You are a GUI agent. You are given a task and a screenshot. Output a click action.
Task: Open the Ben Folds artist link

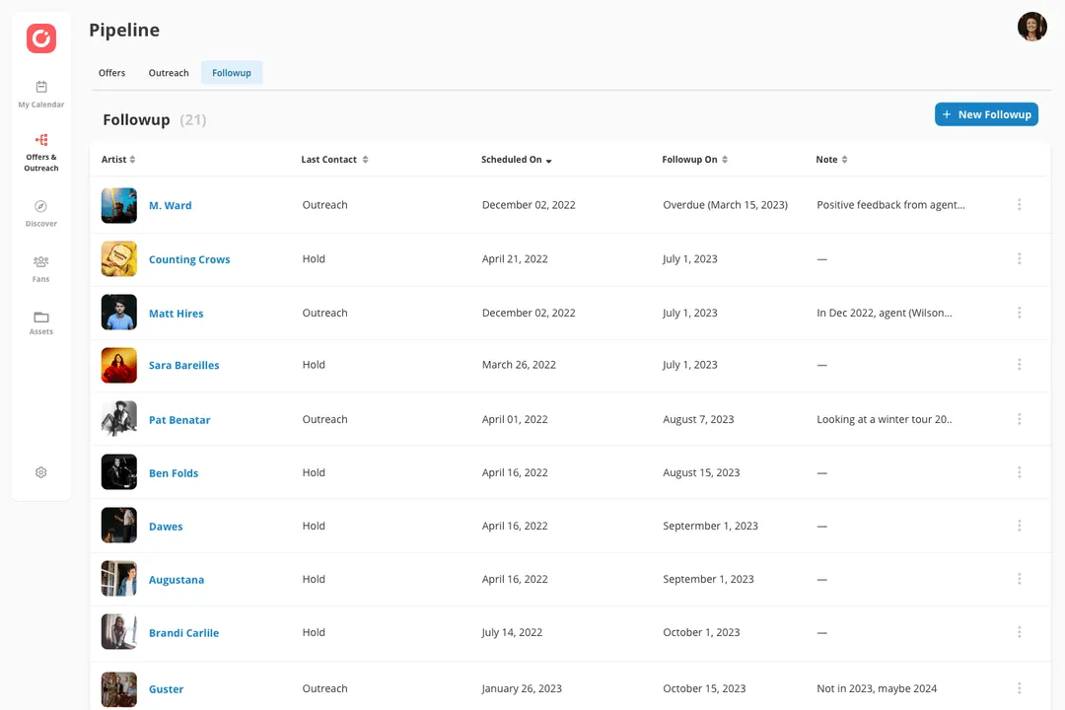click(174, 473)
